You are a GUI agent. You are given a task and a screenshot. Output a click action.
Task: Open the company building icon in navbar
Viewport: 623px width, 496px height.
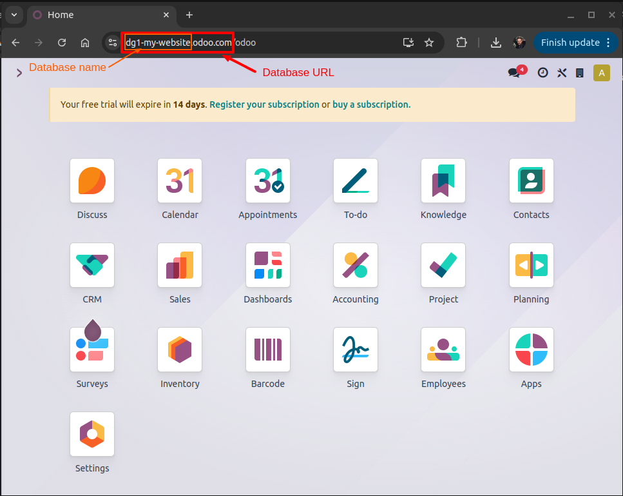[x=580, y=73]
